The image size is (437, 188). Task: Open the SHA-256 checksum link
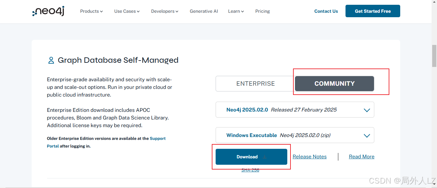pyautogui.click(x=250, y=170)
